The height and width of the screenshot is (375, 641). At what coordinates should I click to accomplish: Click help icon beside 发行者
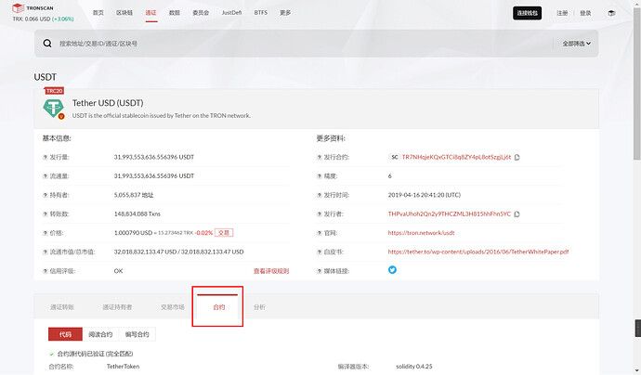[320, 214]
